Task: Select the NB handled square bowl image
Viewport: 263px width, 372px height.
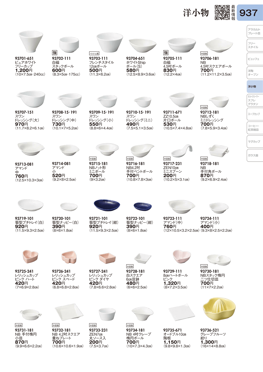Action: [218, 151]
